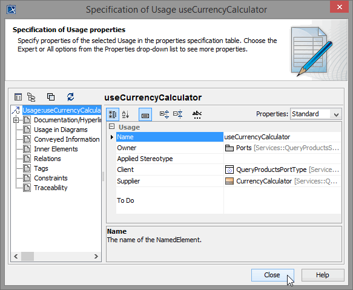353x290 pixels.
Task: Click the Help button
Action: (x=323, y=275)
